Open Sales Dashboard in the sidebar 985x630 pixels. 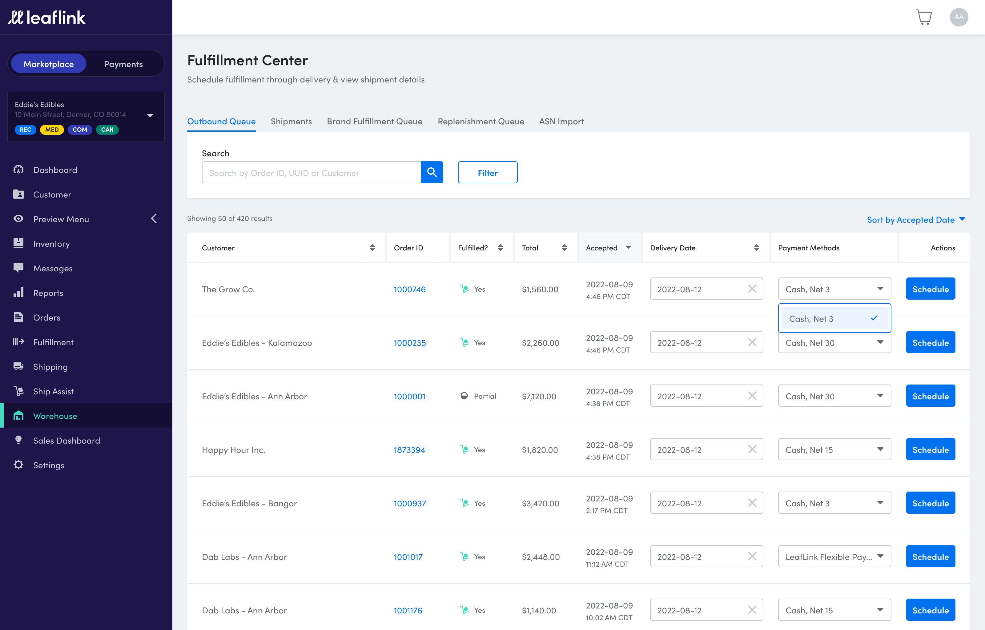[x=86, y=440]
